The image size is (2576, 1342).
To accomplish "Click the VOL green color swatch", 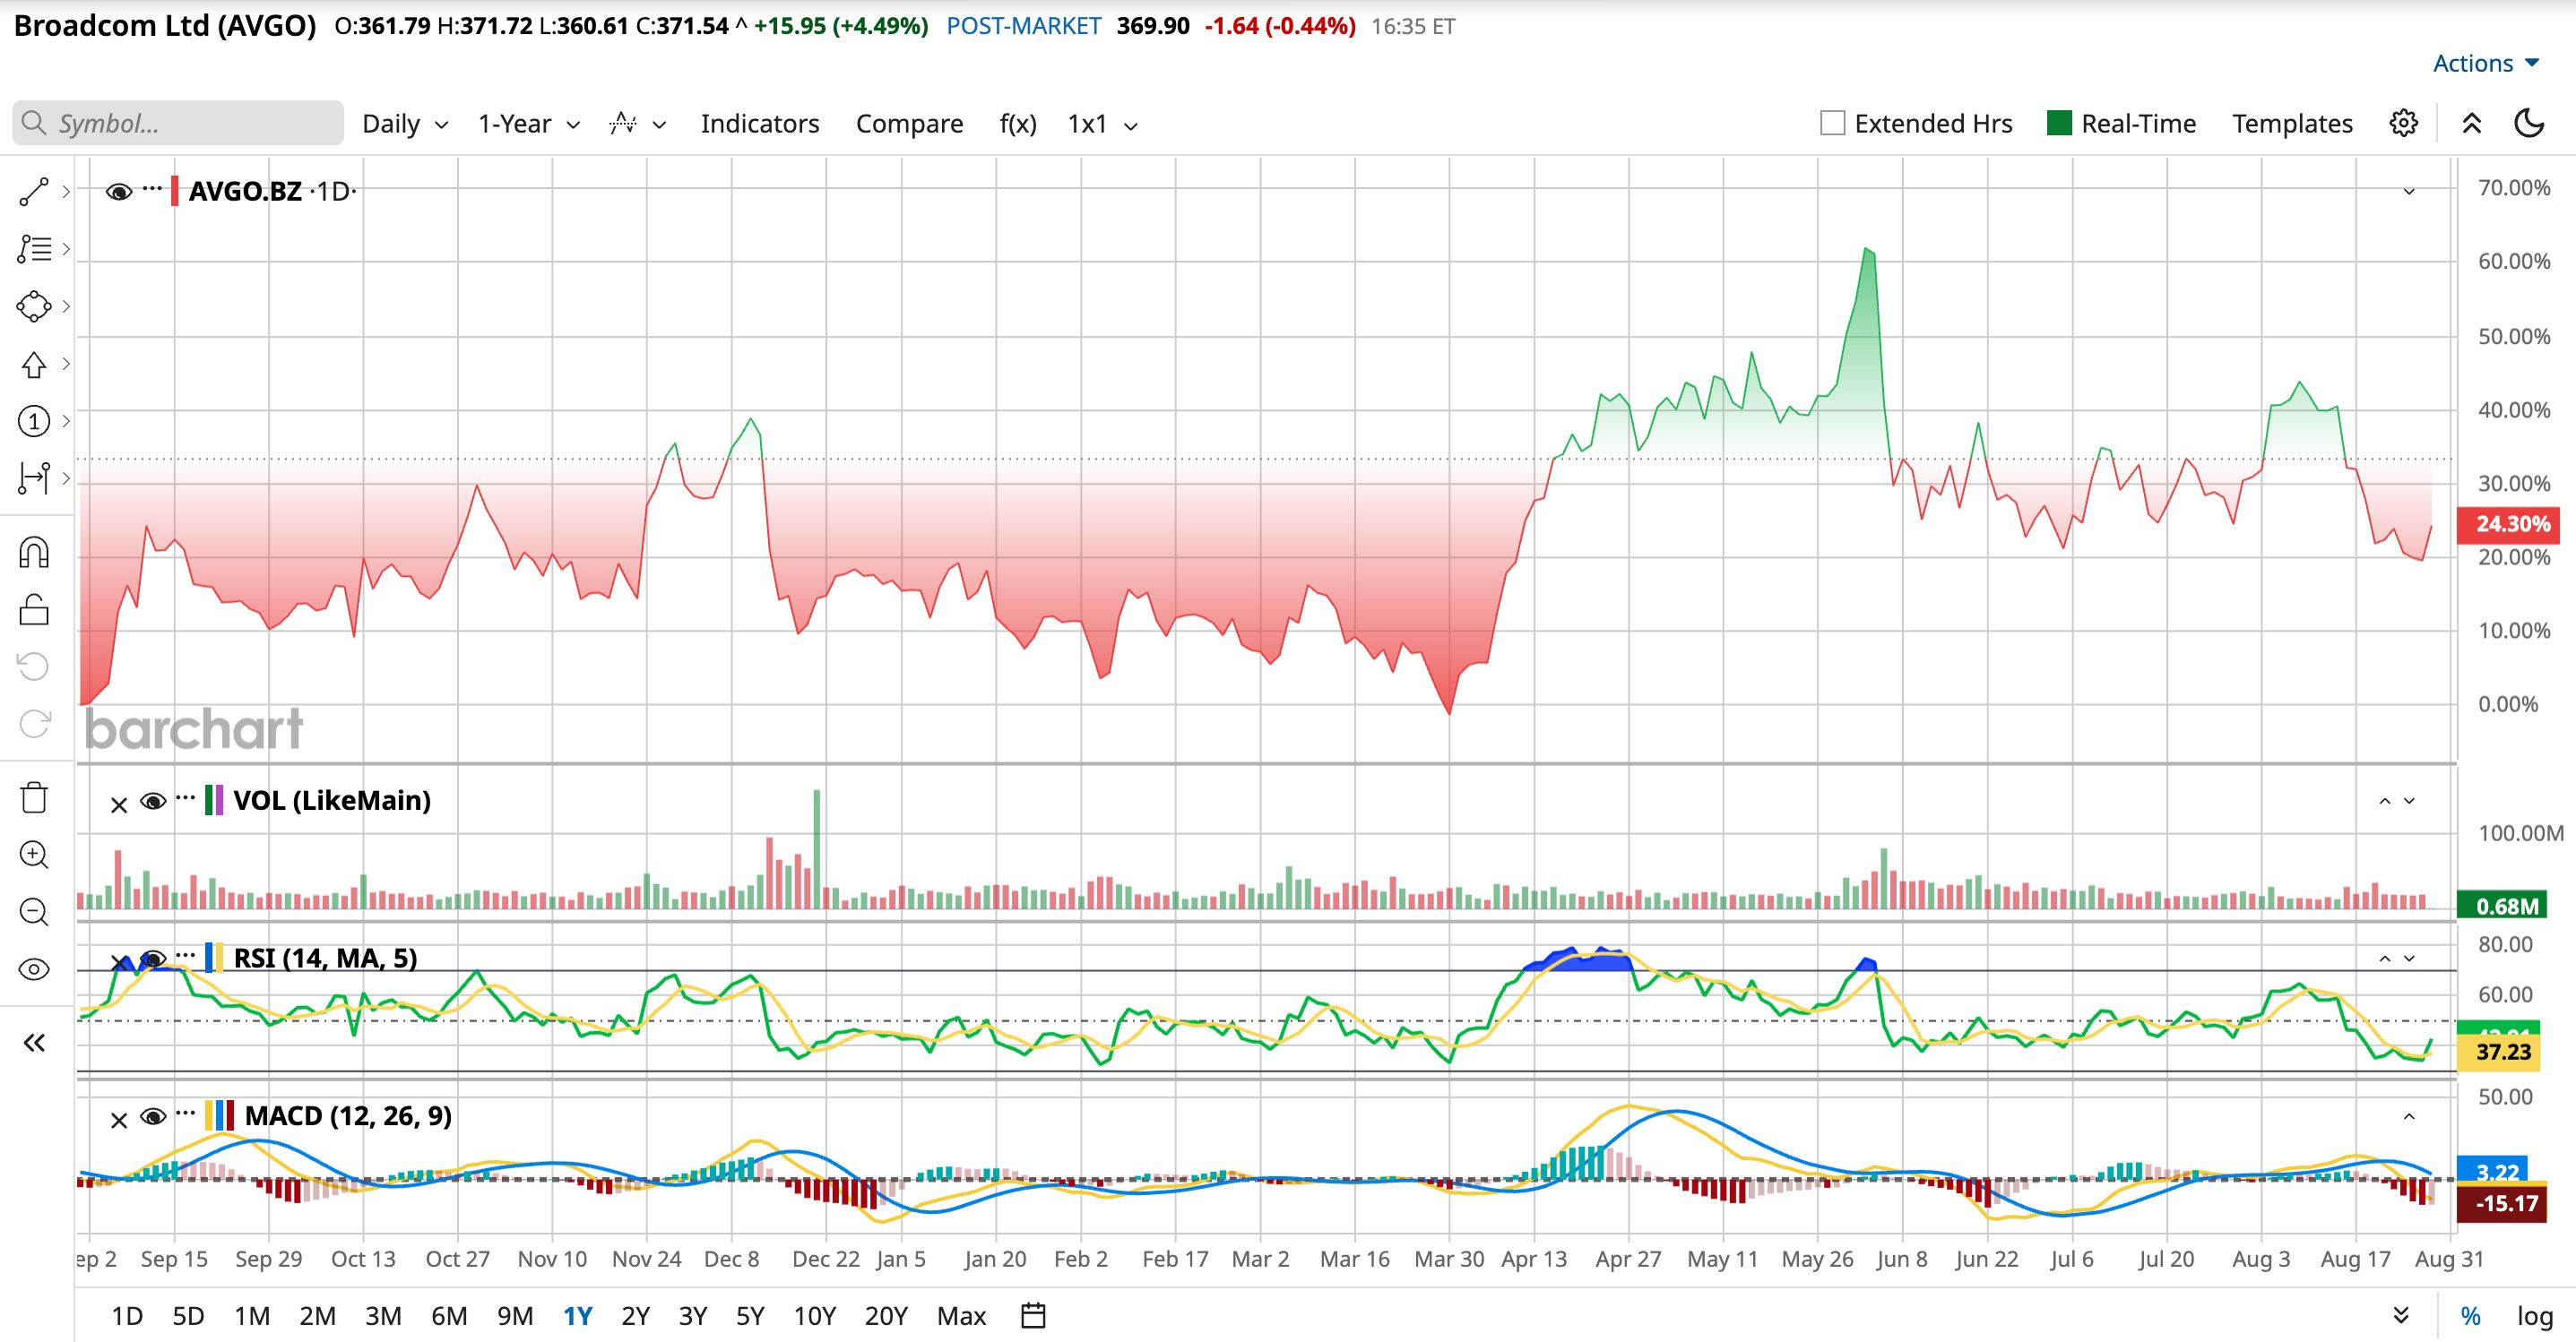I will [x=208, y=800].
